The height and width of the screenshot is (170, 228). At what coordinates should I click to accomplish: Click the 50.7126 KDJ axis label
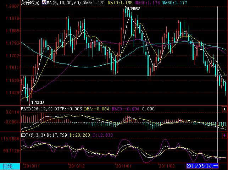(11, 150)
